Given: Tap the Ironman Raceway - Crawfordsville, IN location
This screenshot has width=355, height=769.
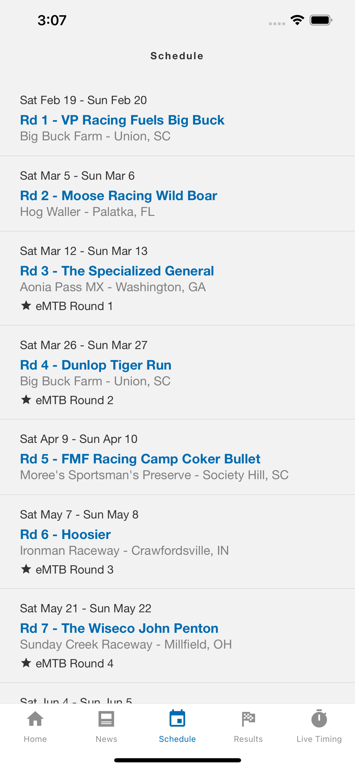Looking at the screenshot, I should [x=124, y=551].
